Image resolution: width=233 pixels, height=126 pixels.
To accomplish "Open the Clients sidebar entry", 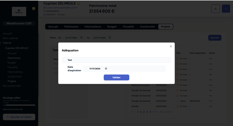I will [x=7, y=43].
